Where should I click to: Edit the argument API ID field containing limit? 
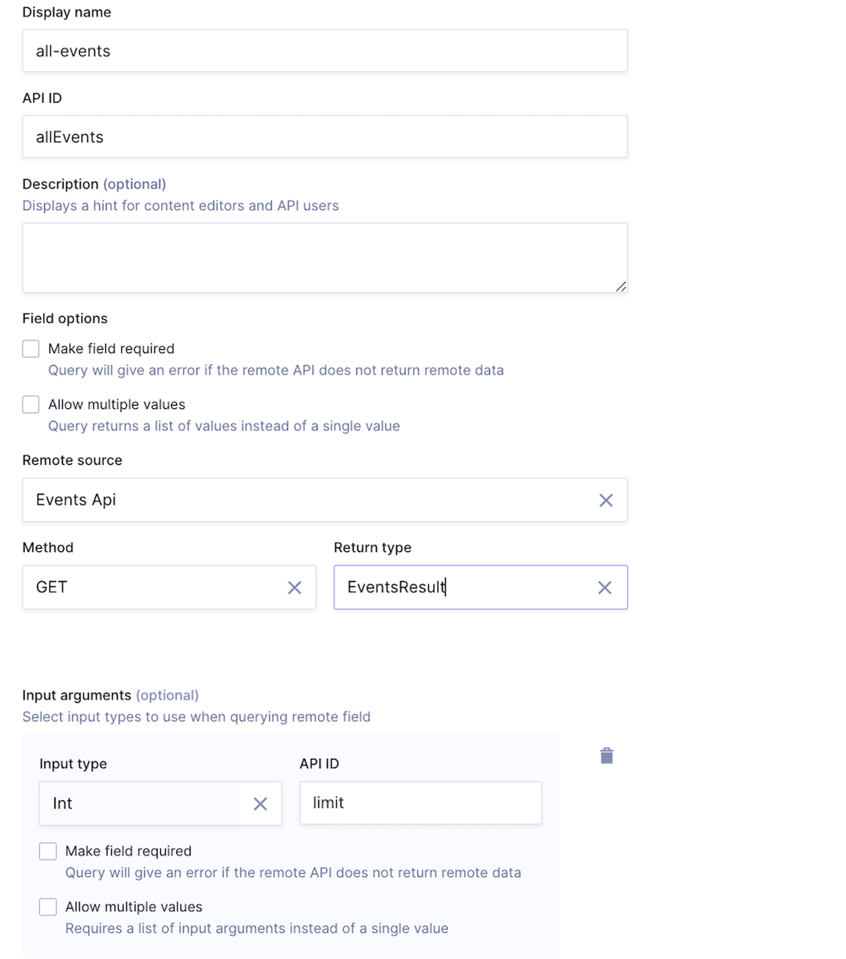(x=420, y=803)
